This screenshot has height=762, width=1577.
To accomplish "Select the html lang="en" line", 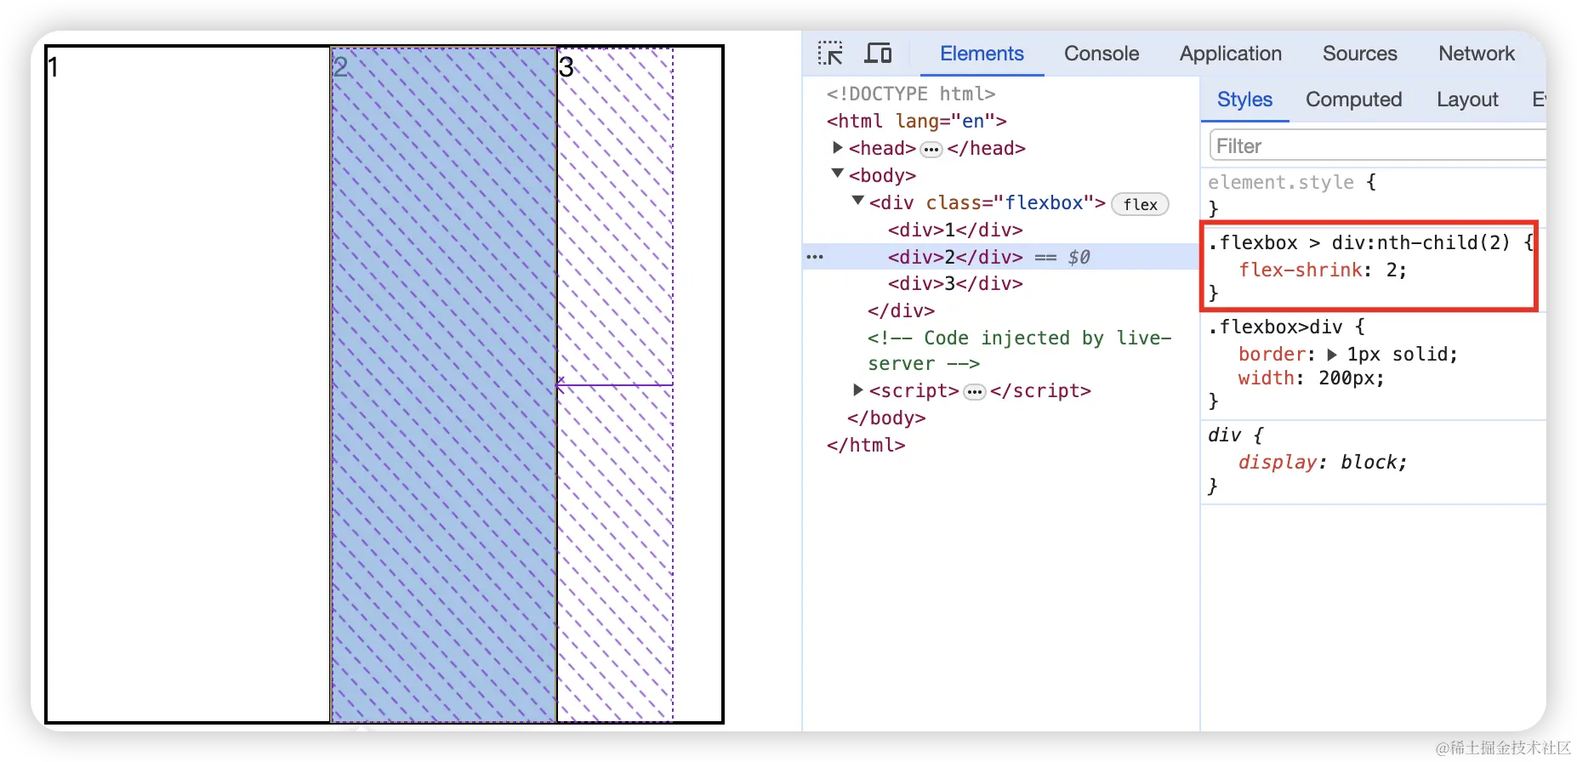I will [916, 121].
